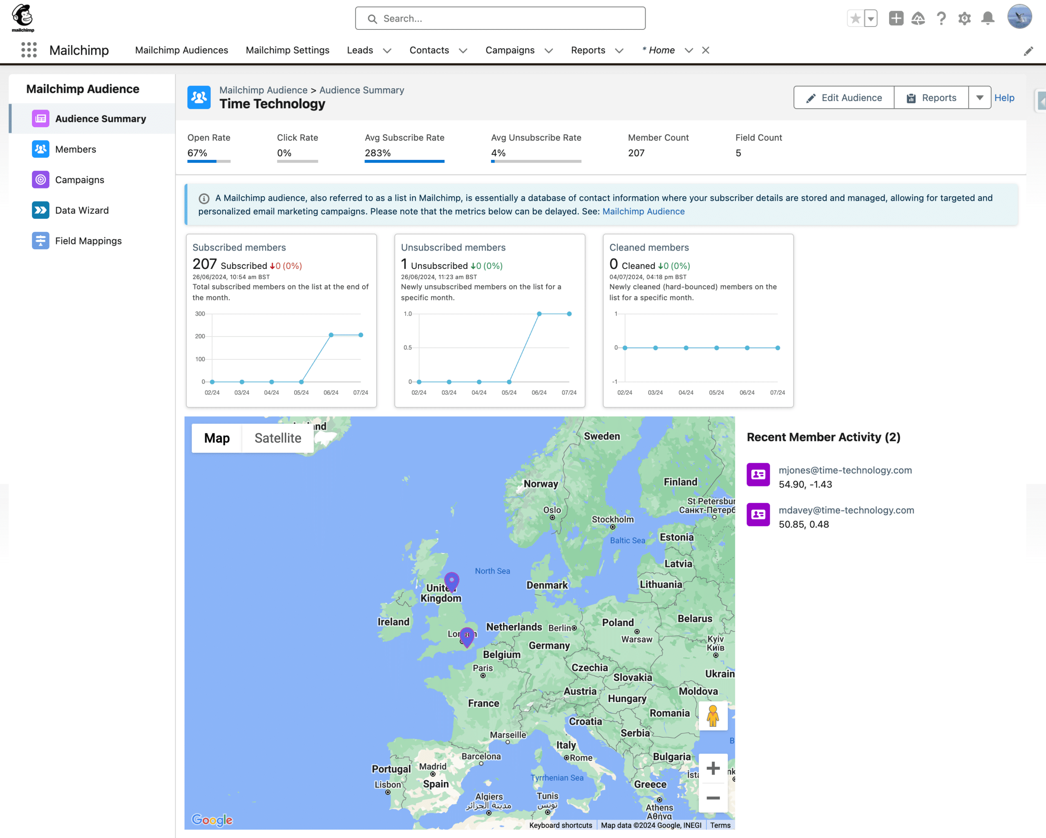Click the favorites star icon
1046x838 pixels.
tap(855, 18)
